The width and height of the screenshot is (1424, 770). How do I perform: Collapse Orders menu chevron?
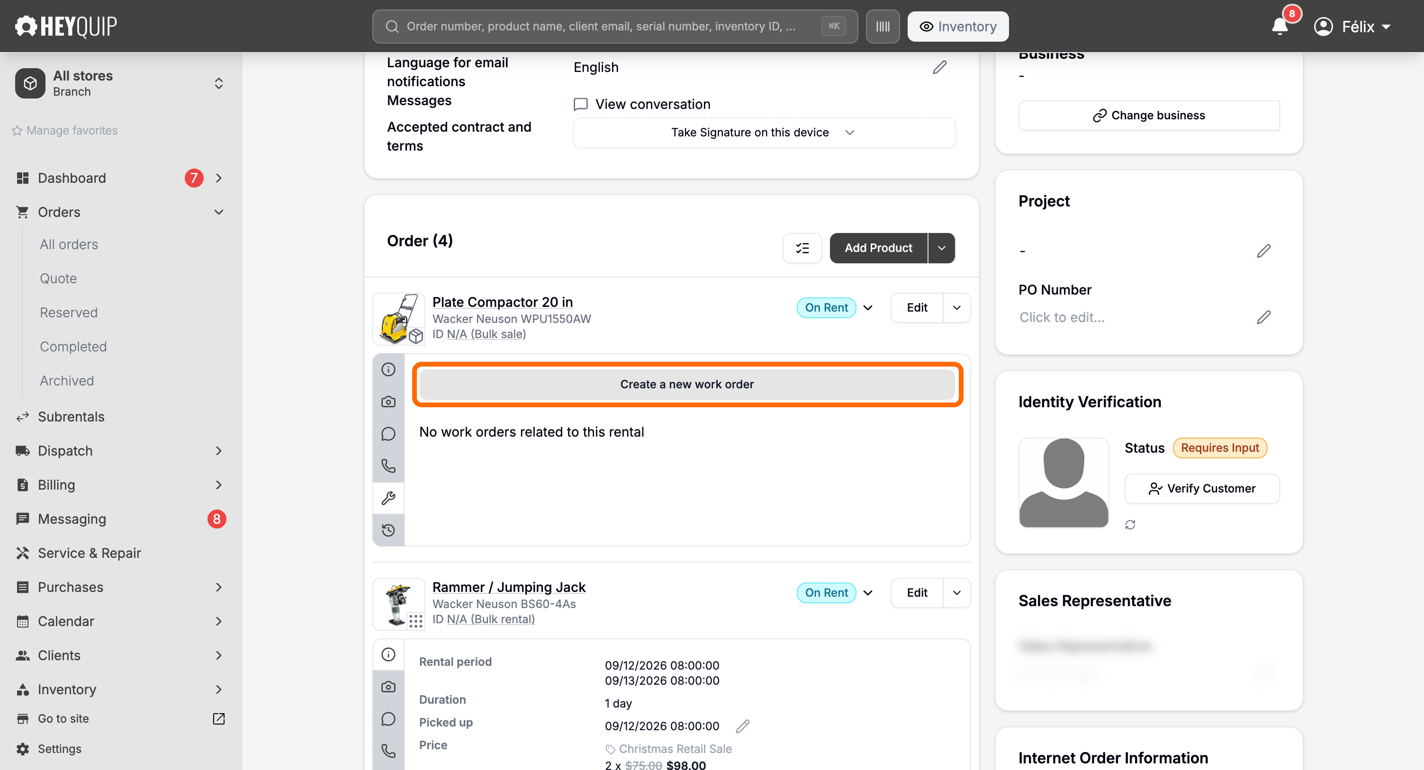(218, 212)
